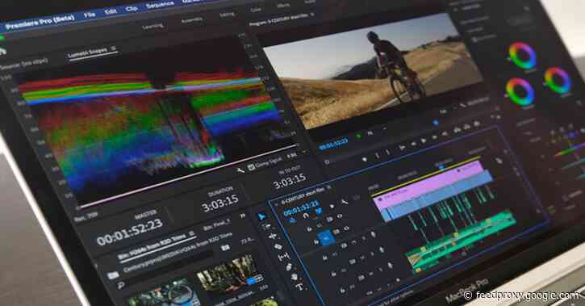
Task: Click the Project panel search icon
Action: (121, 286)
